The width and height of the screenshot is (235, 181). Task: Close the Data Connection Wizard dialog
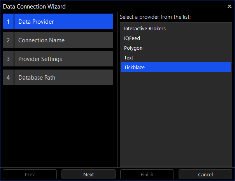click(x=229, y=6)
